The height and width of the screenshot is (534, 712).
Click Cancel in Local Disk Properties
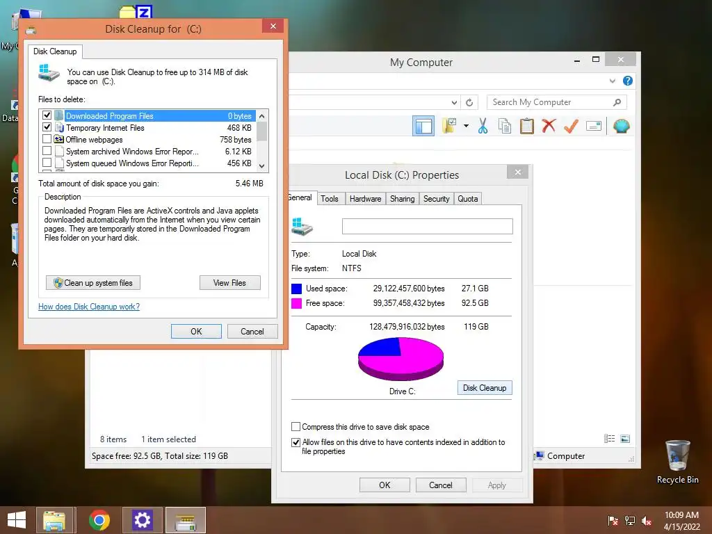(x=440, y=485)
